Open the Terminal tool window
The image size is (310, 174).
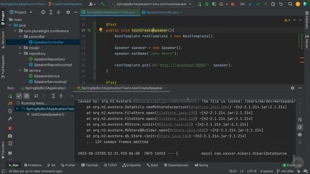click(90, 165)
